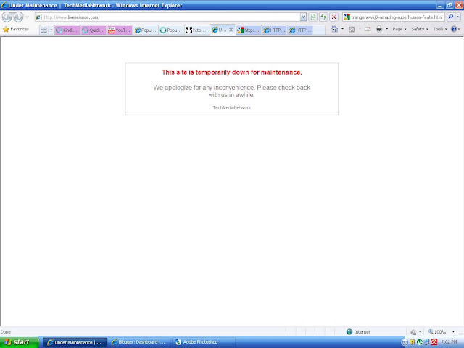Image resolution: width=464 pixels, height=348 pixels.
Task: Click the RSS Feeds icon
Action: 352,29
